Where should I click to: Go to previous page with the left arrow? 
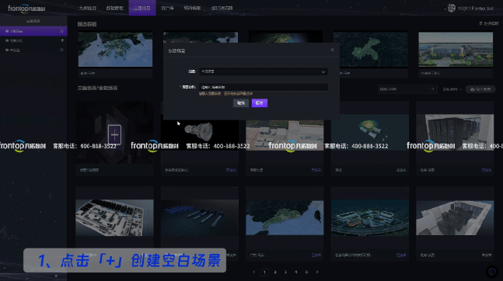(x=253, y=272)
